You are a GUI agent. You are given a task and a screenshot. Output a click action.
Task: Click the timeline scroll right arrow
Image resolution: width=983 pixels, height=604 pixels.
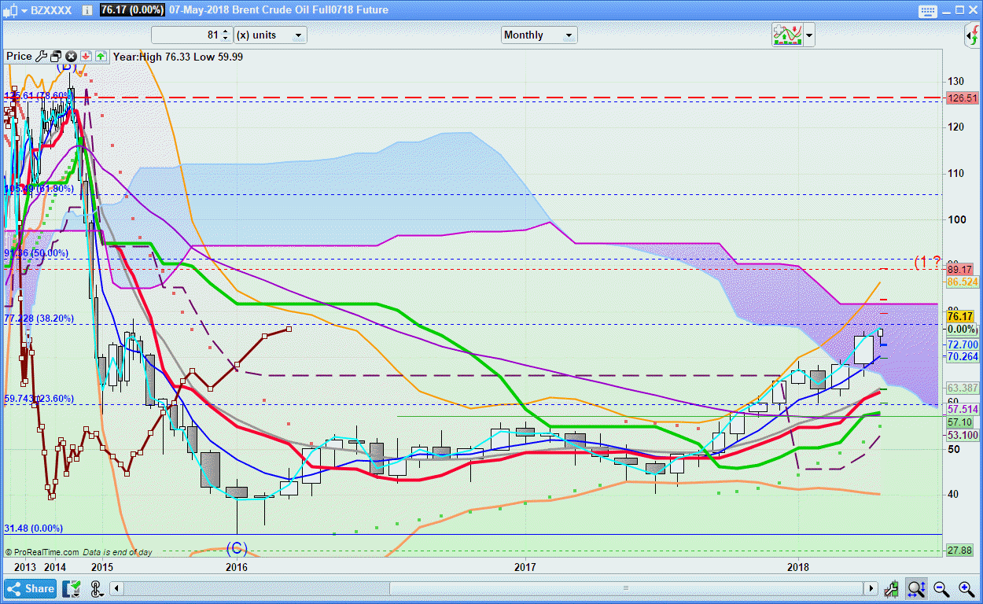click(871, 588)
